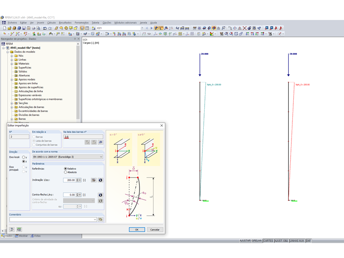This screenshot has width=344, height=258.
Task: Switch to the Vistas navigator tab
Action: coord(36,236)
